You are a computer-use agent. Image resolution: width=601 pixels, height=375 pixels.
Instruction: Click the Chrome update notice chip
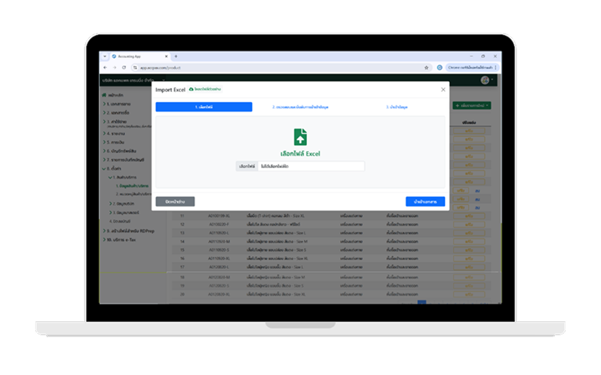470,68
